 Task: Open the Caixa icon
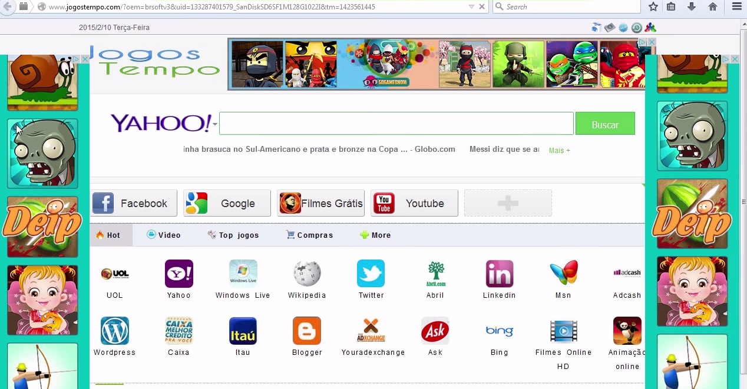179,331
